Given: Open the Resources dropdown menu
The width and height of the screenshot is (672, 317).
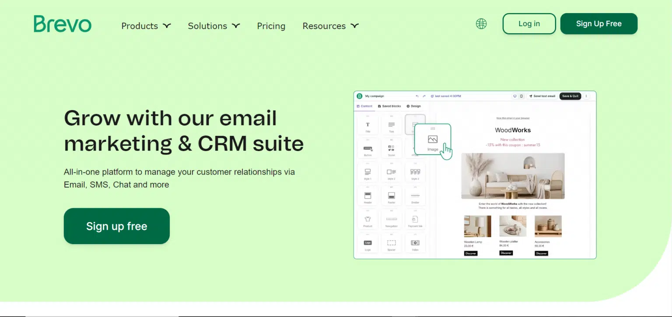Looking at the screenshot, I should pyautogui.click(x=330, y=26).
